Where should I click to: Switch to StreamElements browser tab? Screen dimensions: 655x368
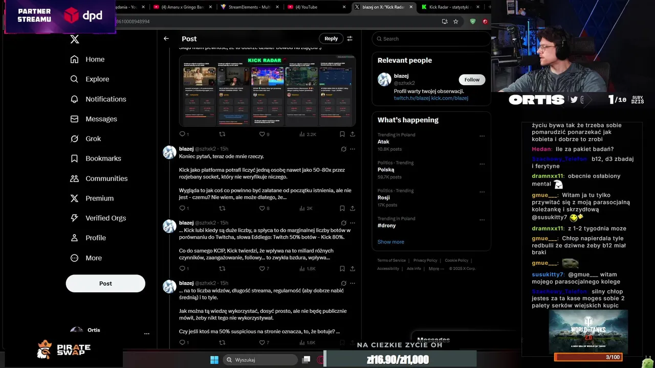pos(249,7)
